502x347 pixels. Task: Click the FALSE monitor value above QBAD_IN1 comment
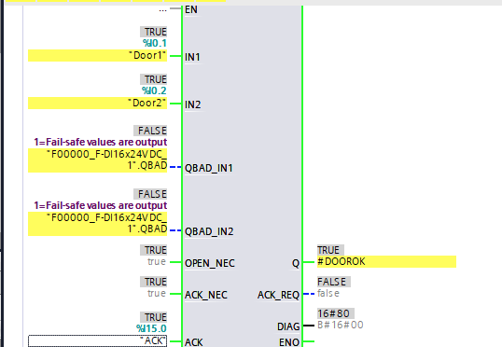tap(150, 131)
